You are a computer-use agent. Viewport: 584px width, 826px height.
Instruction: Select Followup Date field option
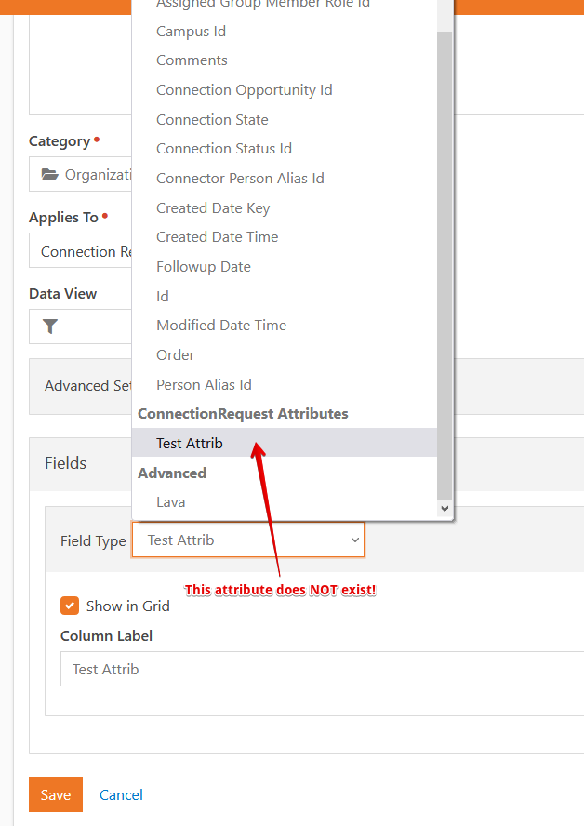coord(285,267)
